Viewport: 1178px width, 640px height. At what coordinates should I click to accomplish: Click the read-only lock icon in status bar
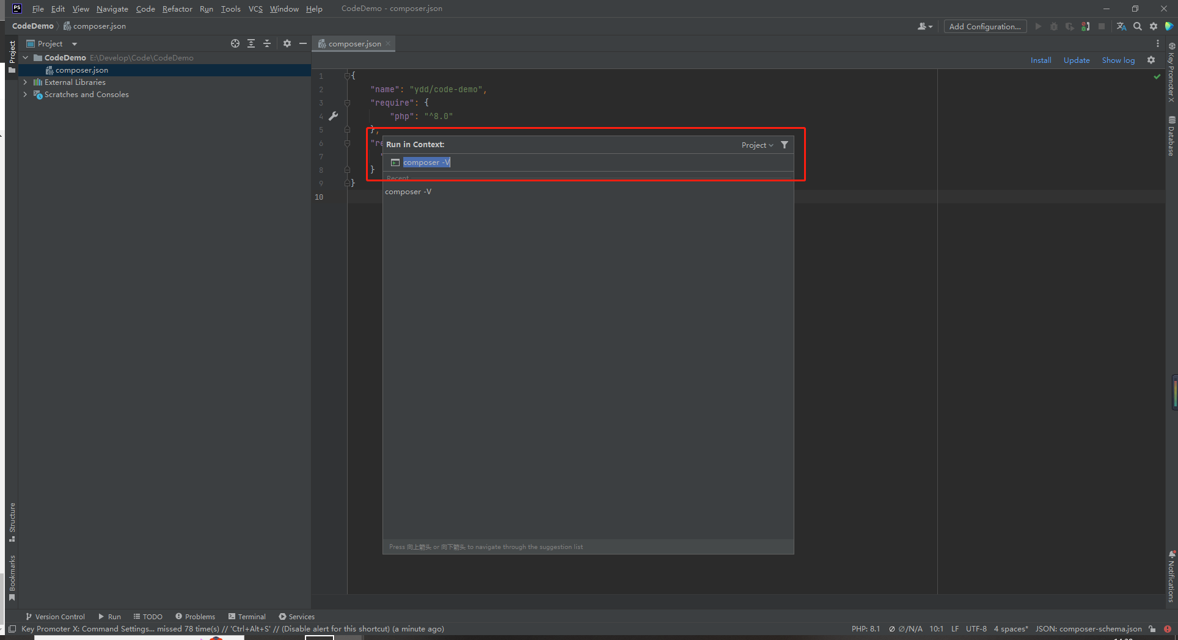tap(1152, 629)
